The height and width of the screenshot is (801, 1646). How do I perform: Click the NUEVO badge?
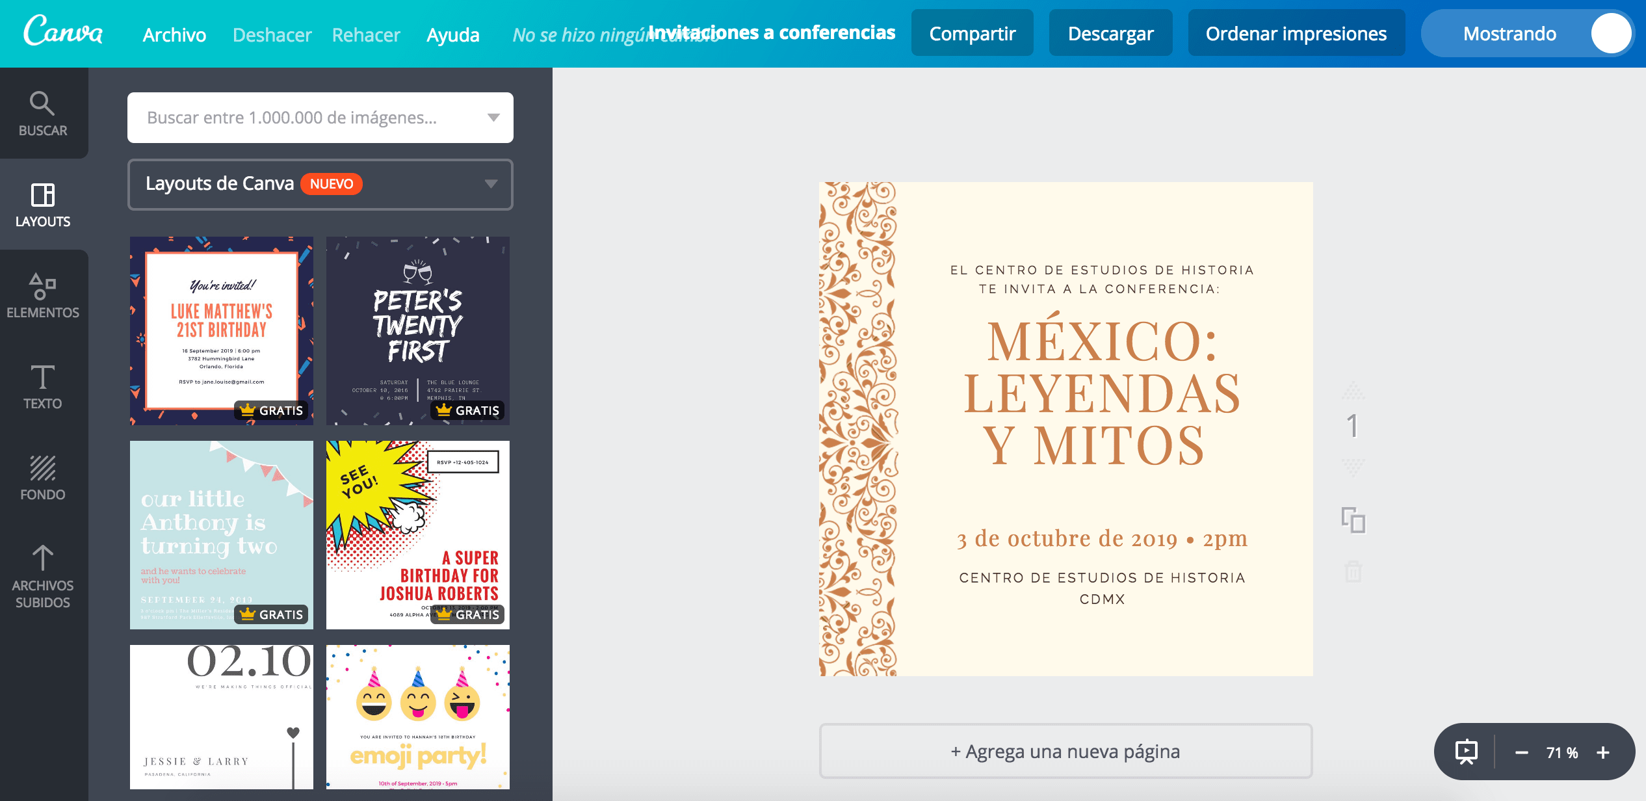tap(332, 184)
